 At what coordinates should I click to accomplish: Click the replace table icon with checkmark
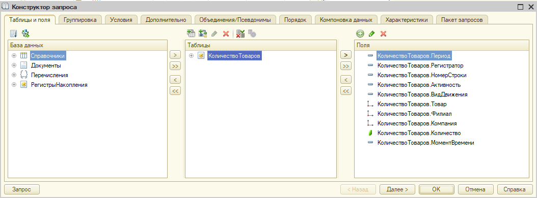pos(240,34)
